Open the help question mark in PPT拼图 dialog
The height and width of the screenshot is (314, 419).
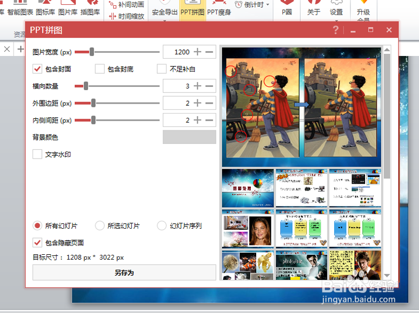336,30
